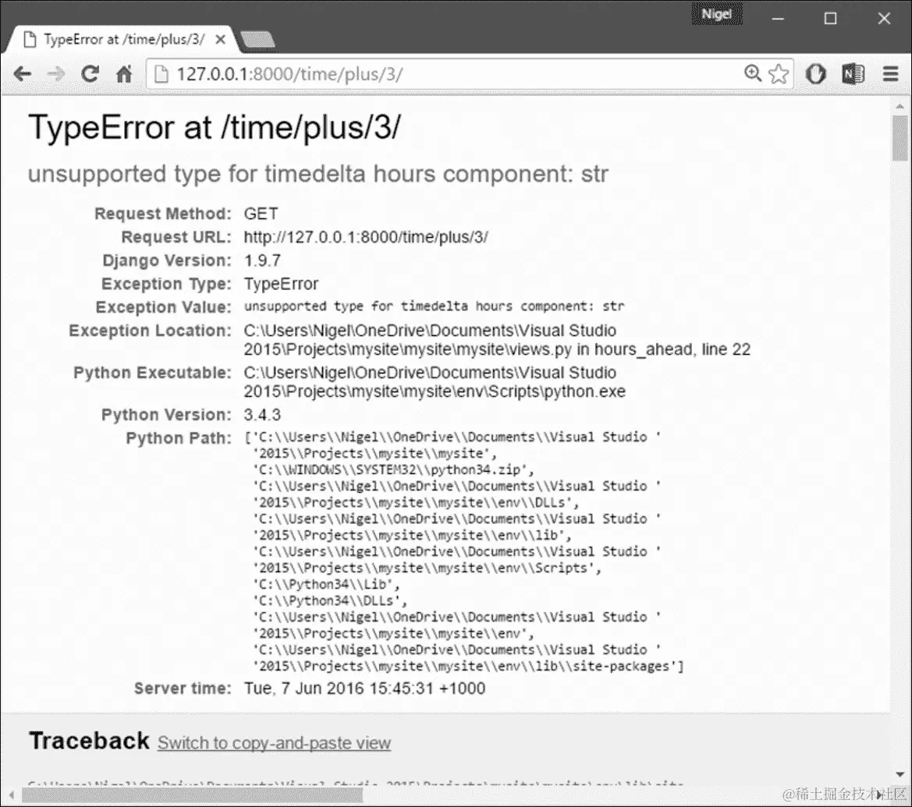Click the Request URL value

click(x=365, y=237)
